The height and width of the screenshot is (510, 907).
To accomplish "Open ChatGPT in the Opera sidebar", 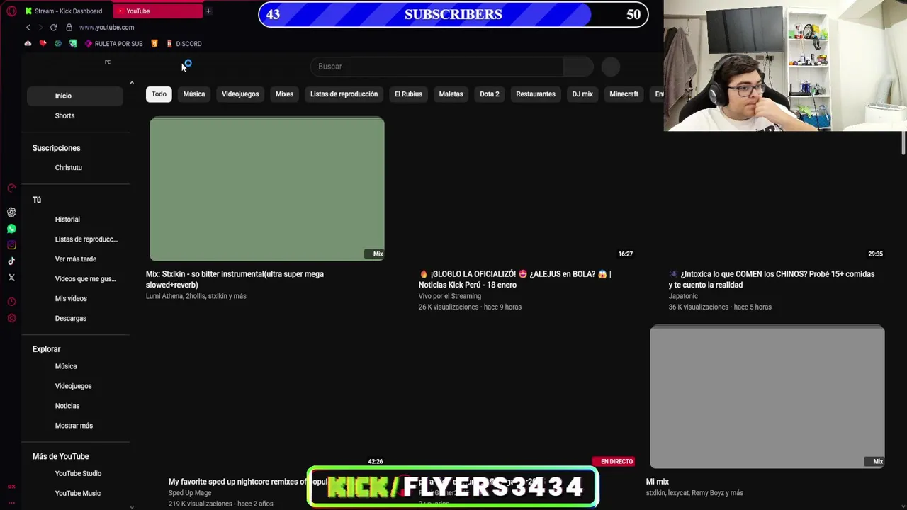I will click(11, 212).
